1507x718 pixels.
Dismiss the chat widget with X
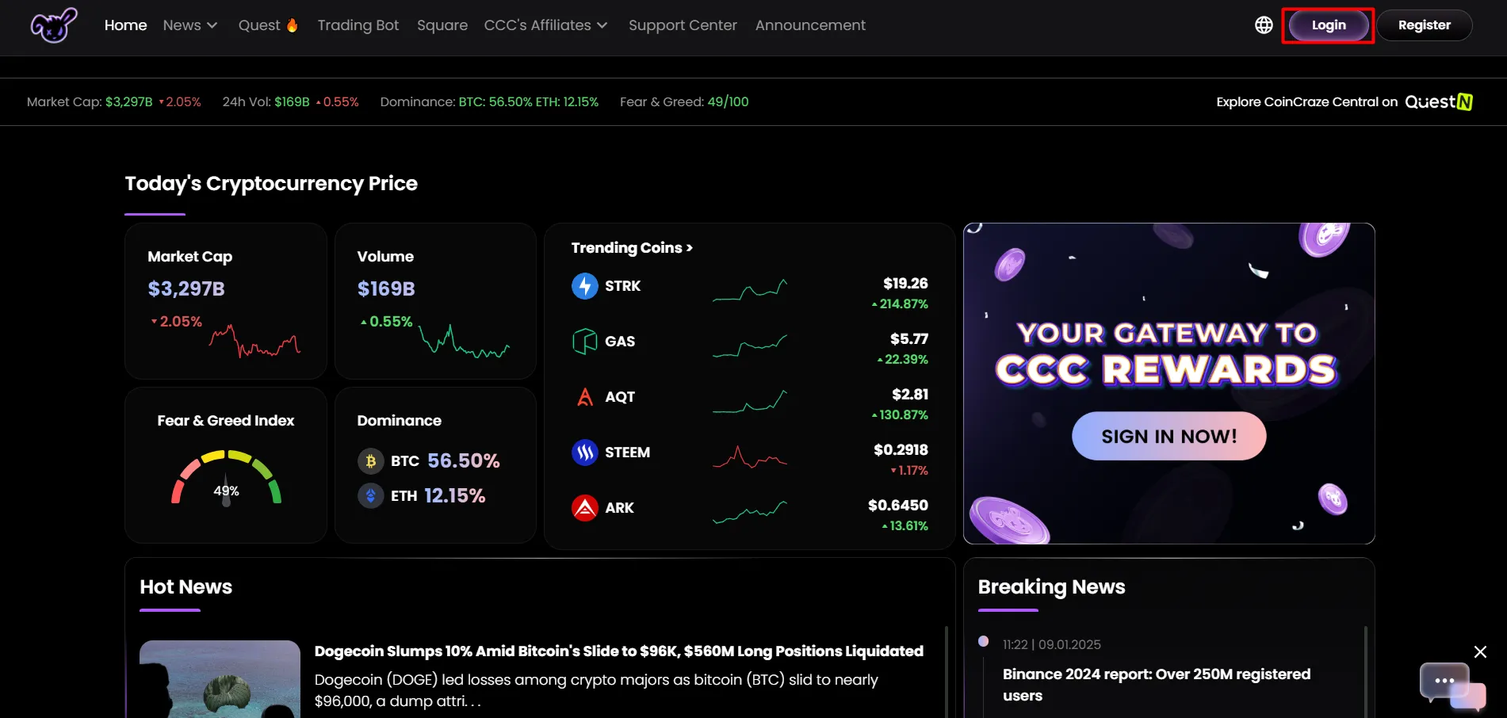1479,652
